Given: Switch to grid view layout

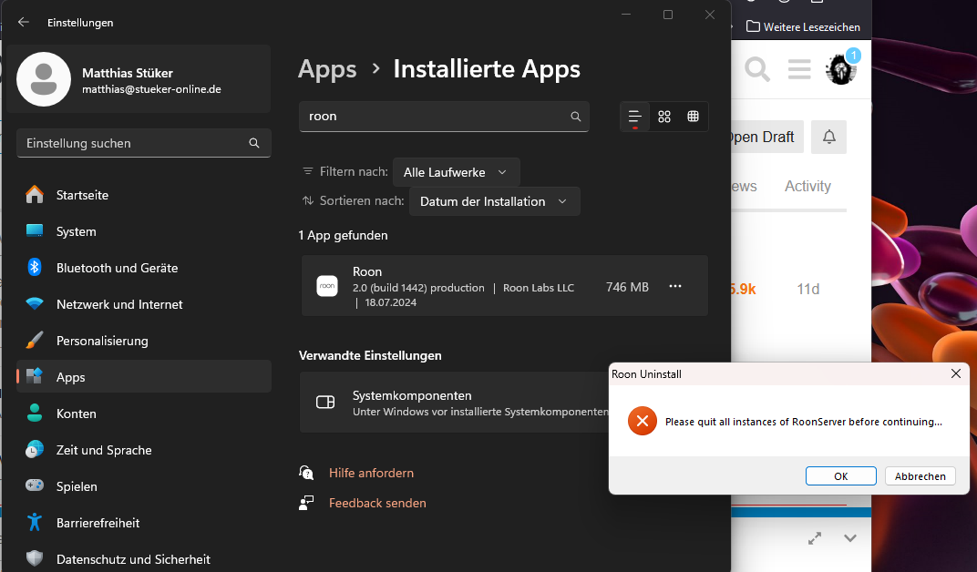Looking at the screenshot, I should (664, 117).
